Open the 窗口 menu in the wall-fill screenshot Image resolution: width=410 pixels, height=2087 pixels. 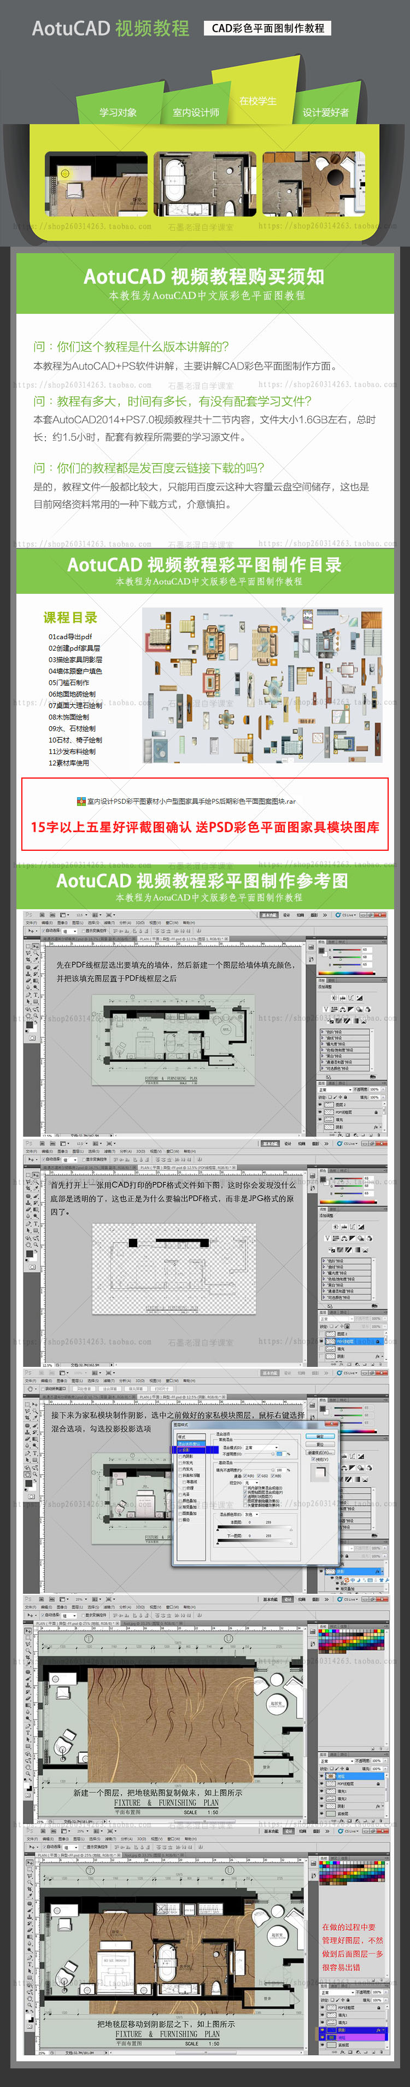(172, 923)
